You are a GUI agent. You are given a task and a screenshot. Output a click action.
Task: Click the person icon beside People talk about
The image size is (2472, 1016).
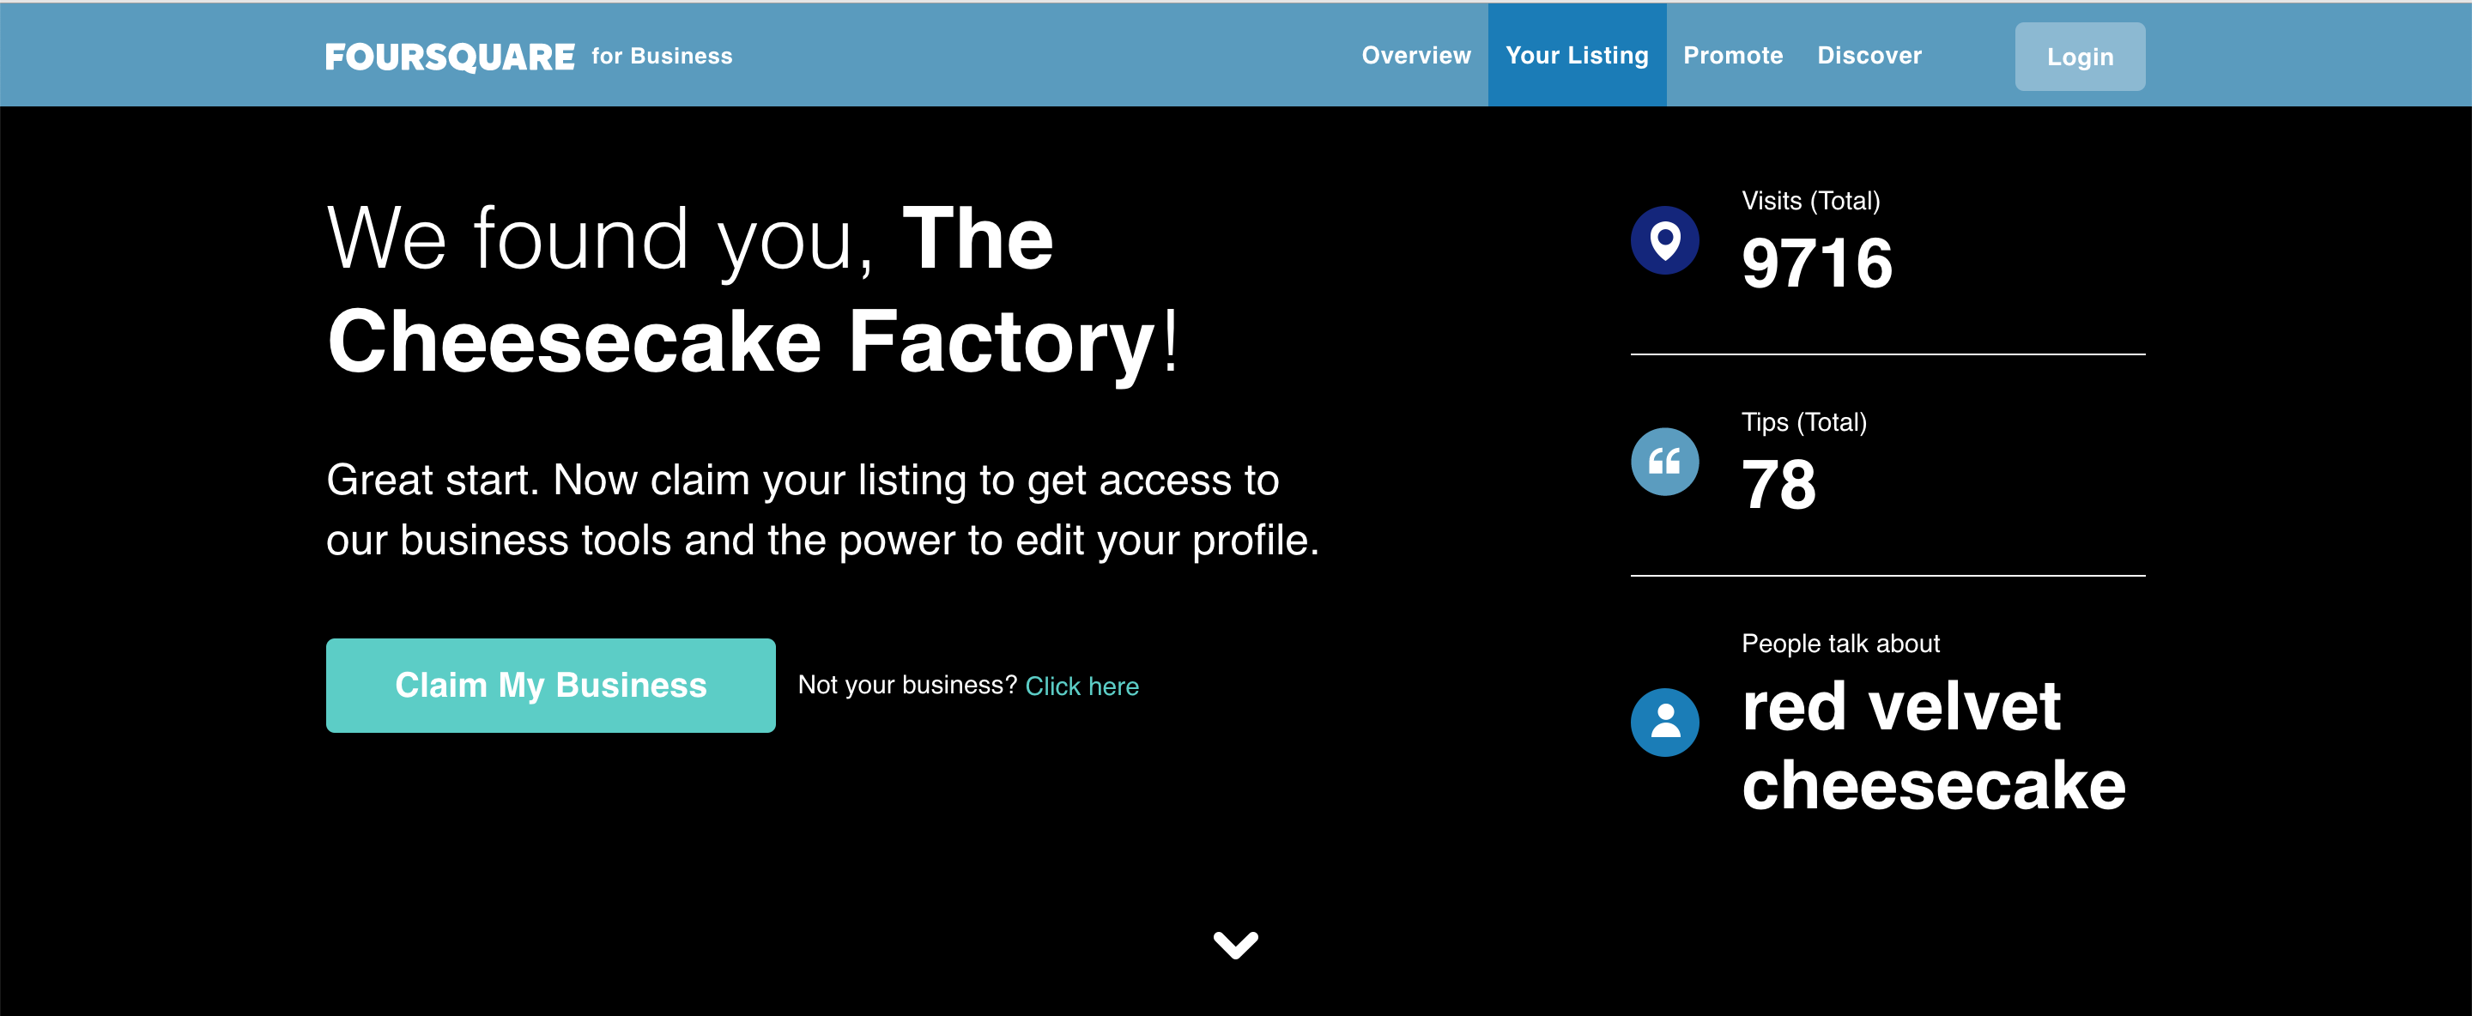[1664, 722]
